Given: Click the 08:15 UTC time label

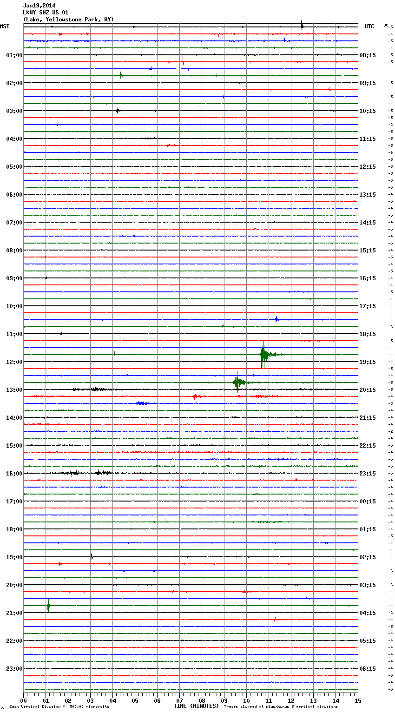Looking at the screenshot, I should 368,55.
